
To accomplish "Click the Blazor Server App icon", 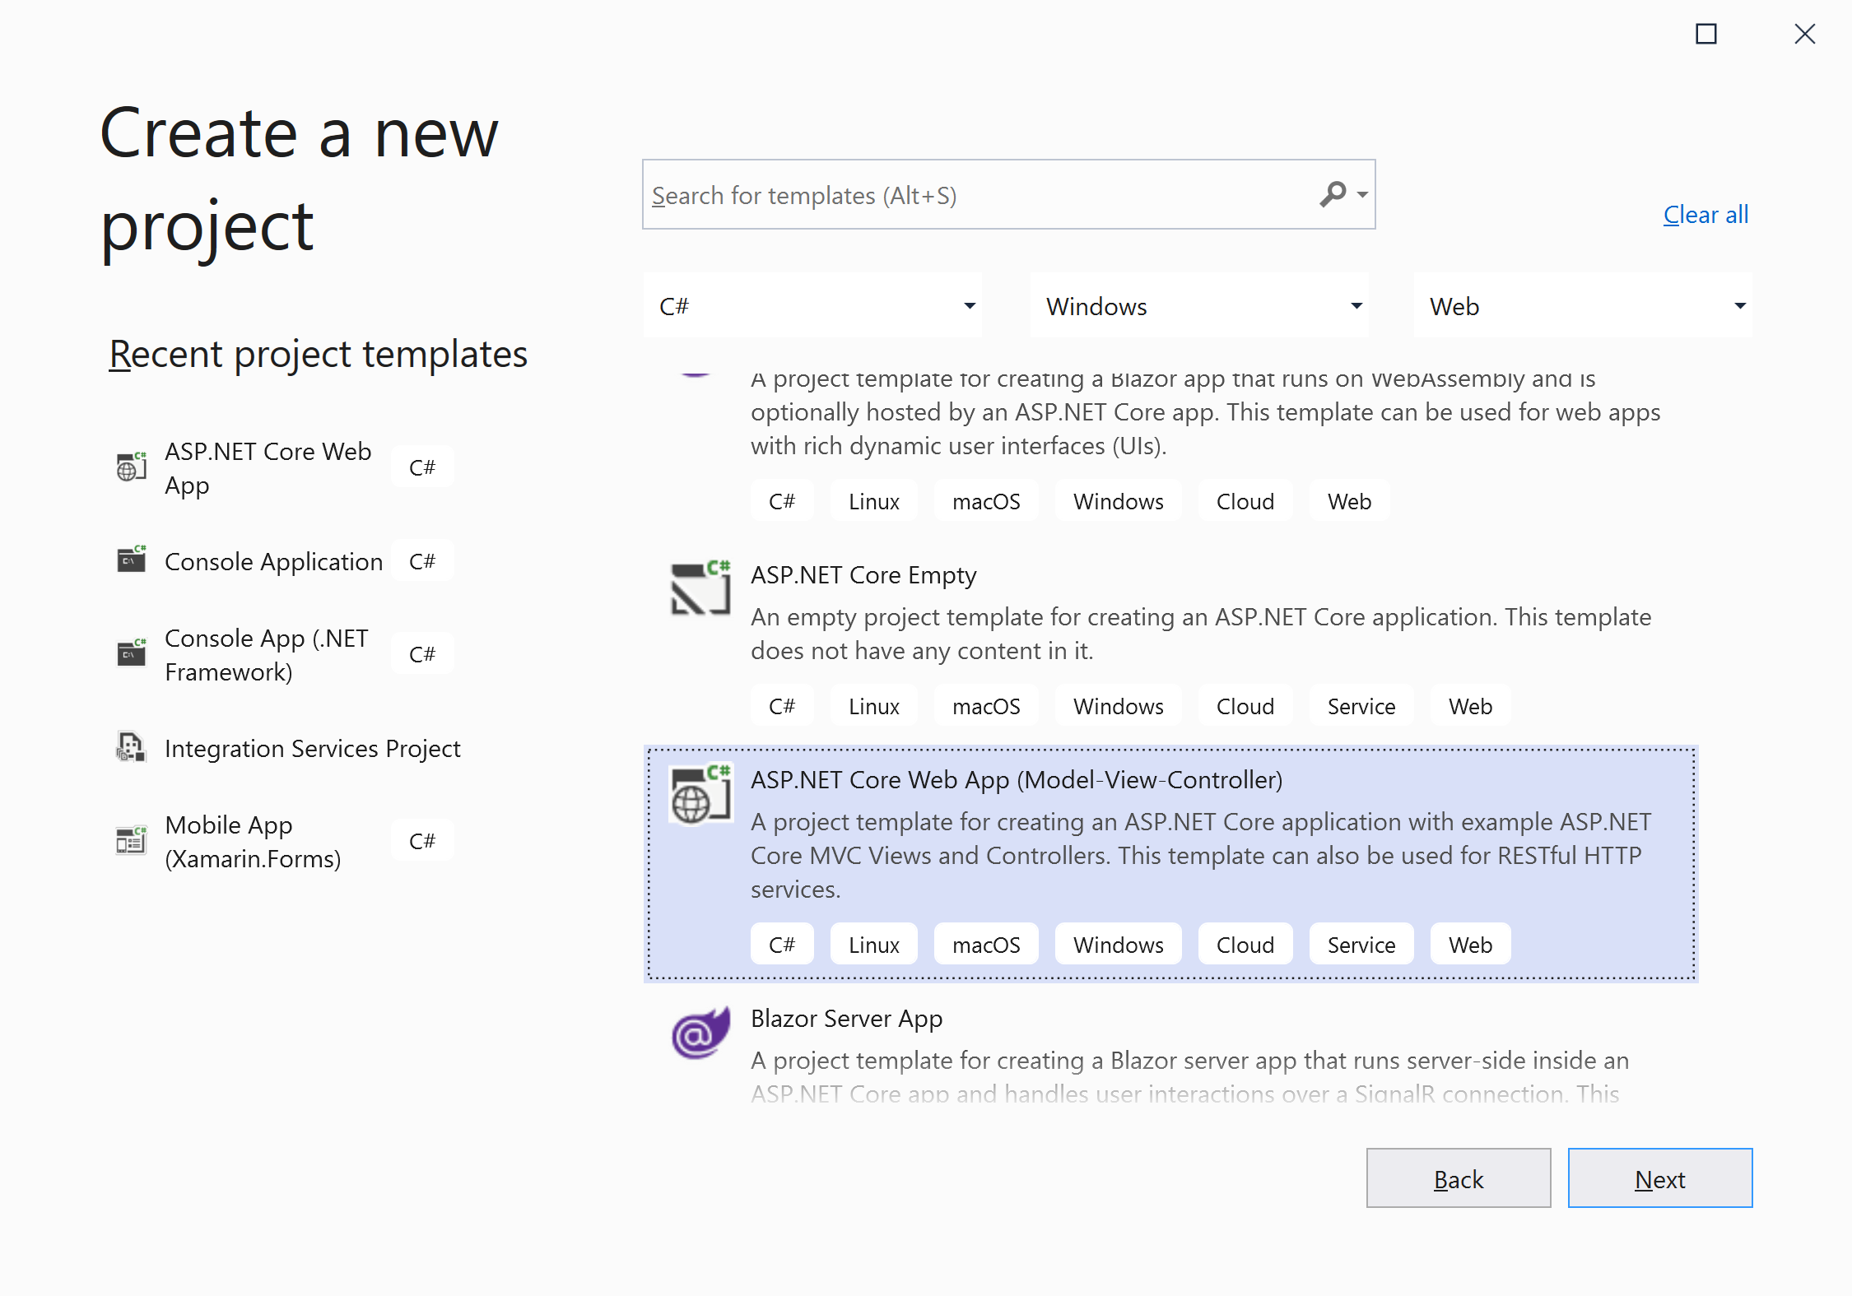I will coord(700,1034).
